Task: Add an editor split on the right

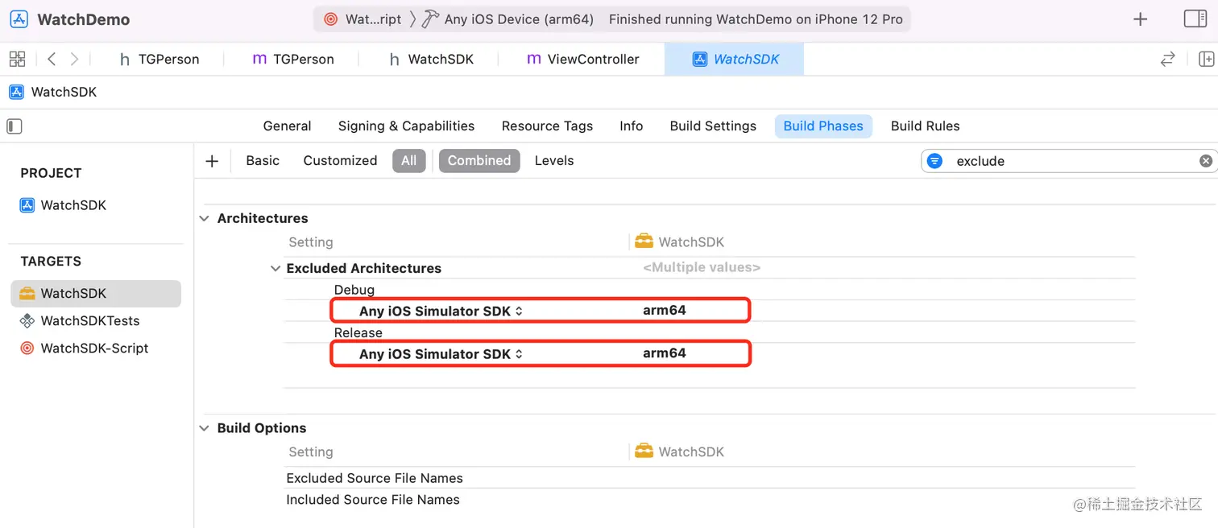Action: [x=1206, y=59]
